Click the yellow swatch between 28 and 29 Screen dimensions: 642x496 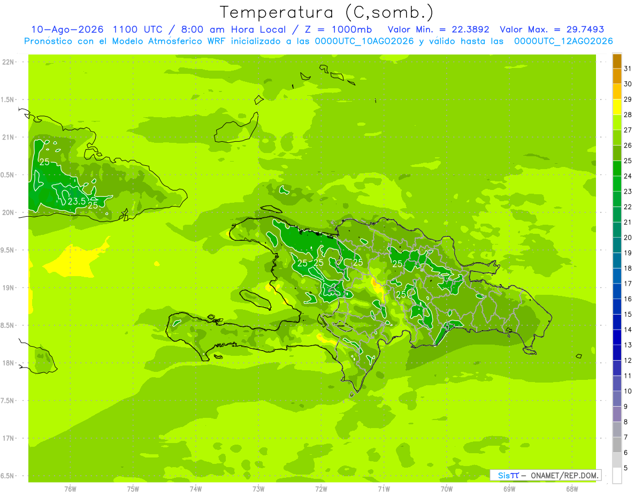coord(617,107)
